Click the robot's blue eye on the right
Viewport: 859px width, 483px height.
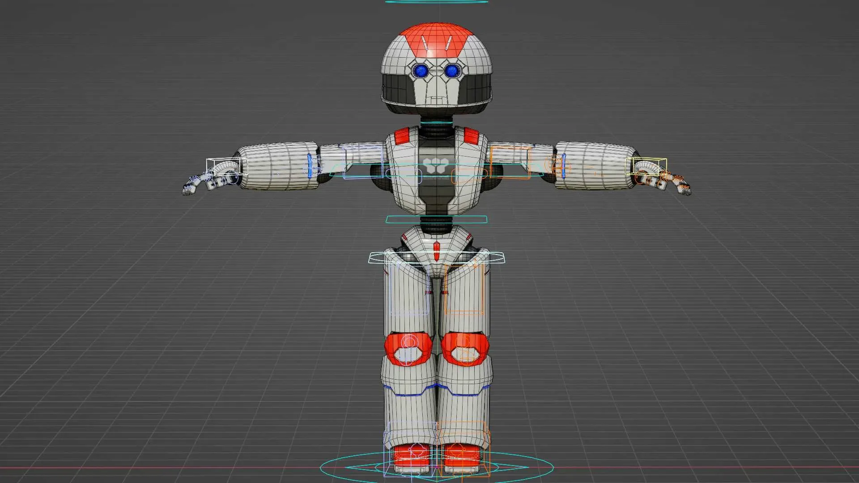click(x=452, y=71)
